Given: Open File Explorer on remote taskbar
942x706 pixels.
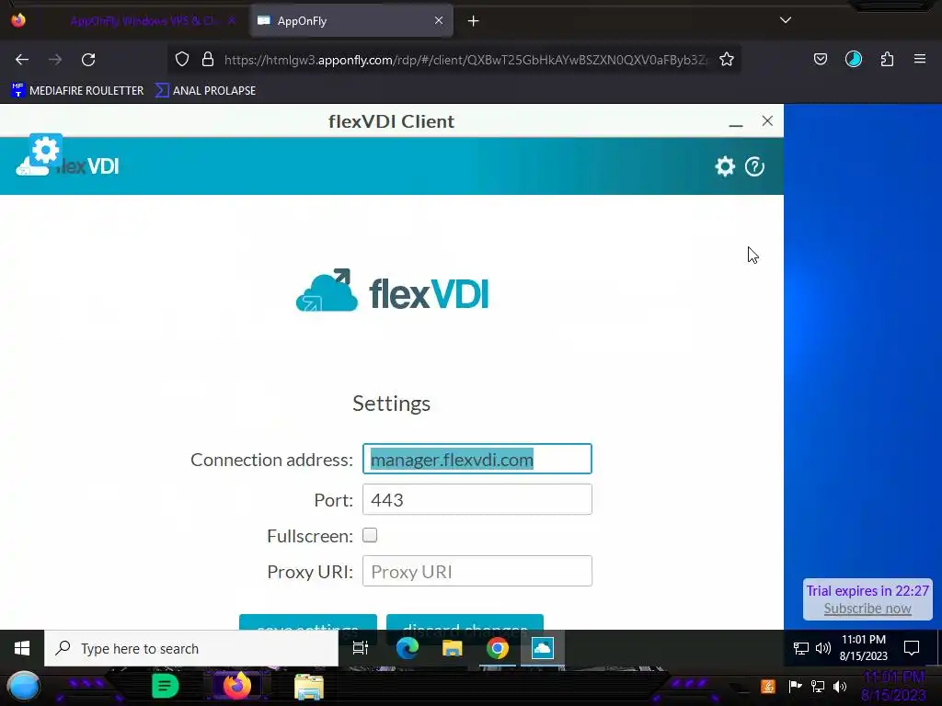Looking at the screenshot, I should 453,648.
